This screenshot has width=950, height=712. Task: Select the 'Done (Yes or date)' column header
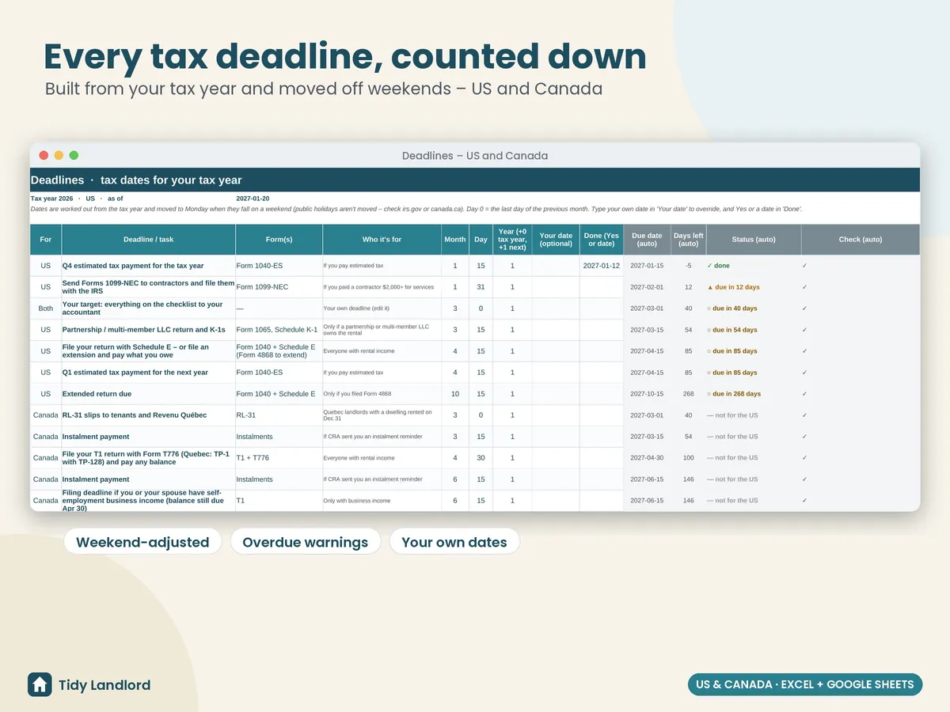point(602,240)
